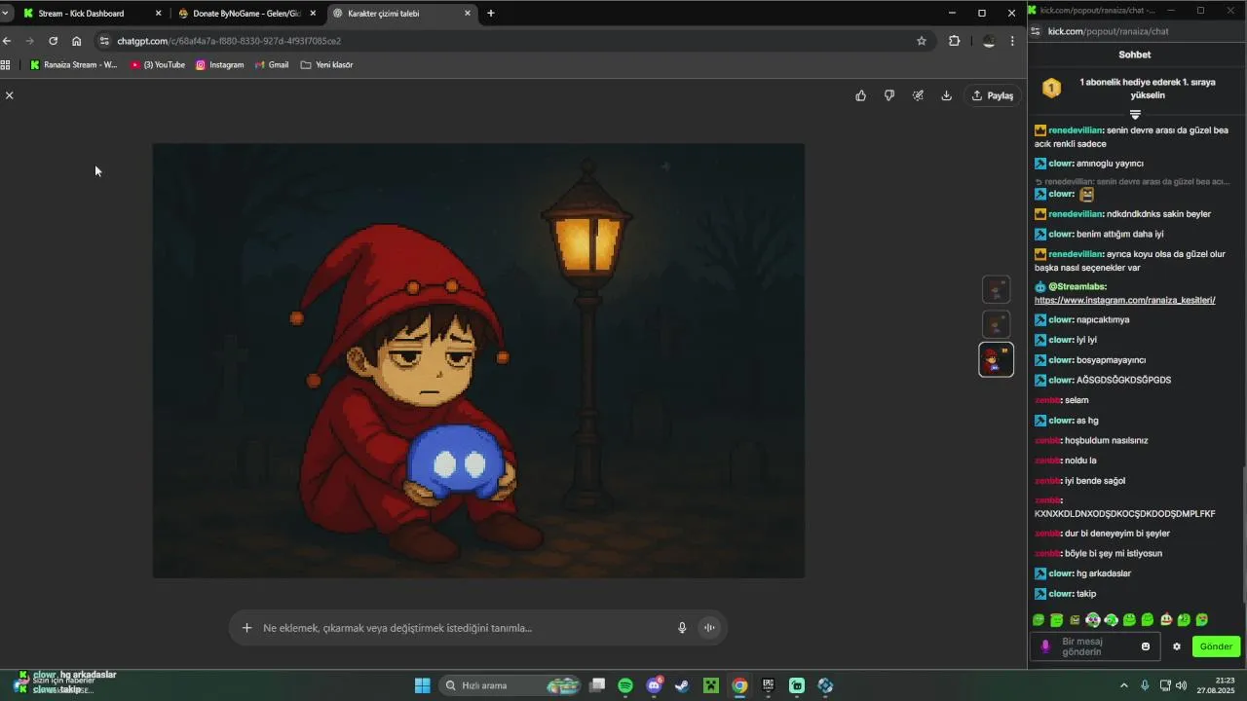
Task: Start voice mode in ChatGPT prompt
Action: point(709,628)
